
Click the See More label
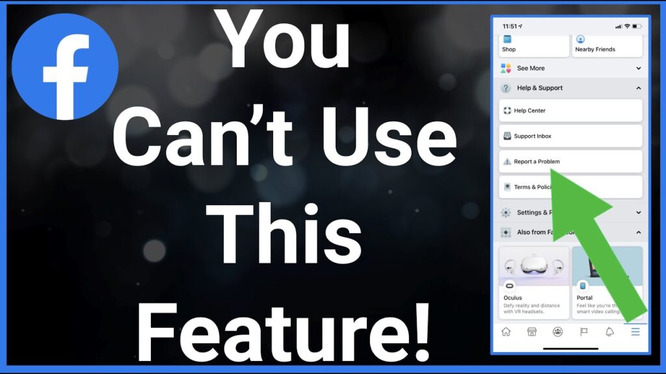[531, 68]
